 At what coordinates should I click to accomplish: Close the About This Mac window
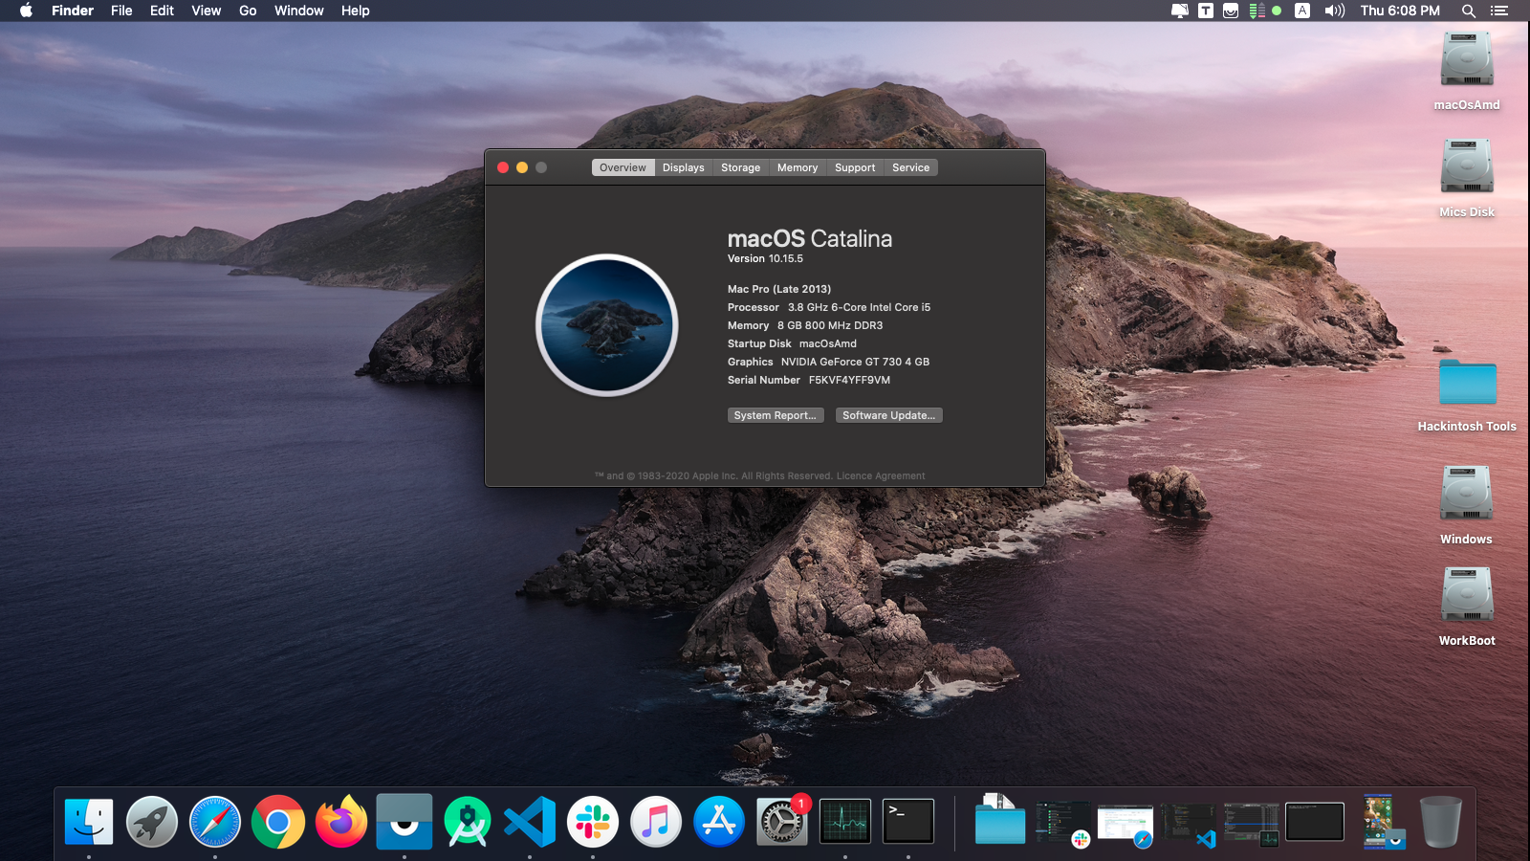tap(503, 167)
